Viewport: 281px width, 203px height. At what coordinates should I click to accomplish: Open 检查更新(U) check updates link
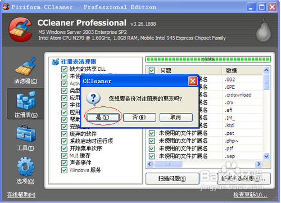click(x=250, y=195)
